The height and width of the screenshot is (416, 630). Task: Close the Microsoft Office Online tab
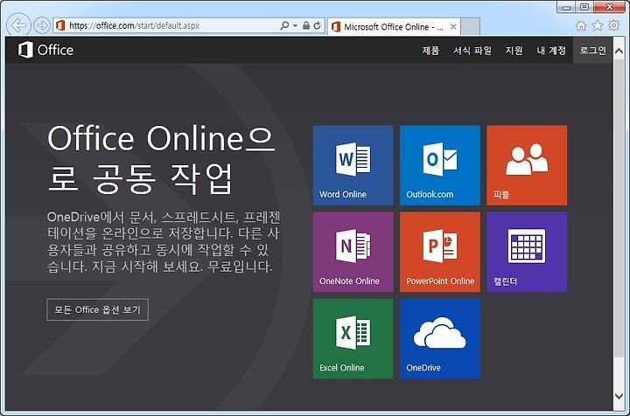[453, 27]
